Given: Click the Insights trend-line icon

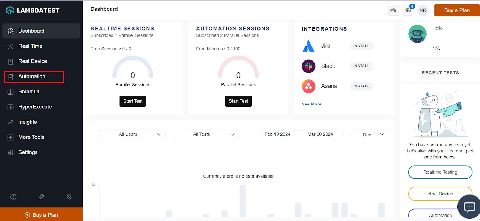Looking at the screenshot, I should [11, 122].
